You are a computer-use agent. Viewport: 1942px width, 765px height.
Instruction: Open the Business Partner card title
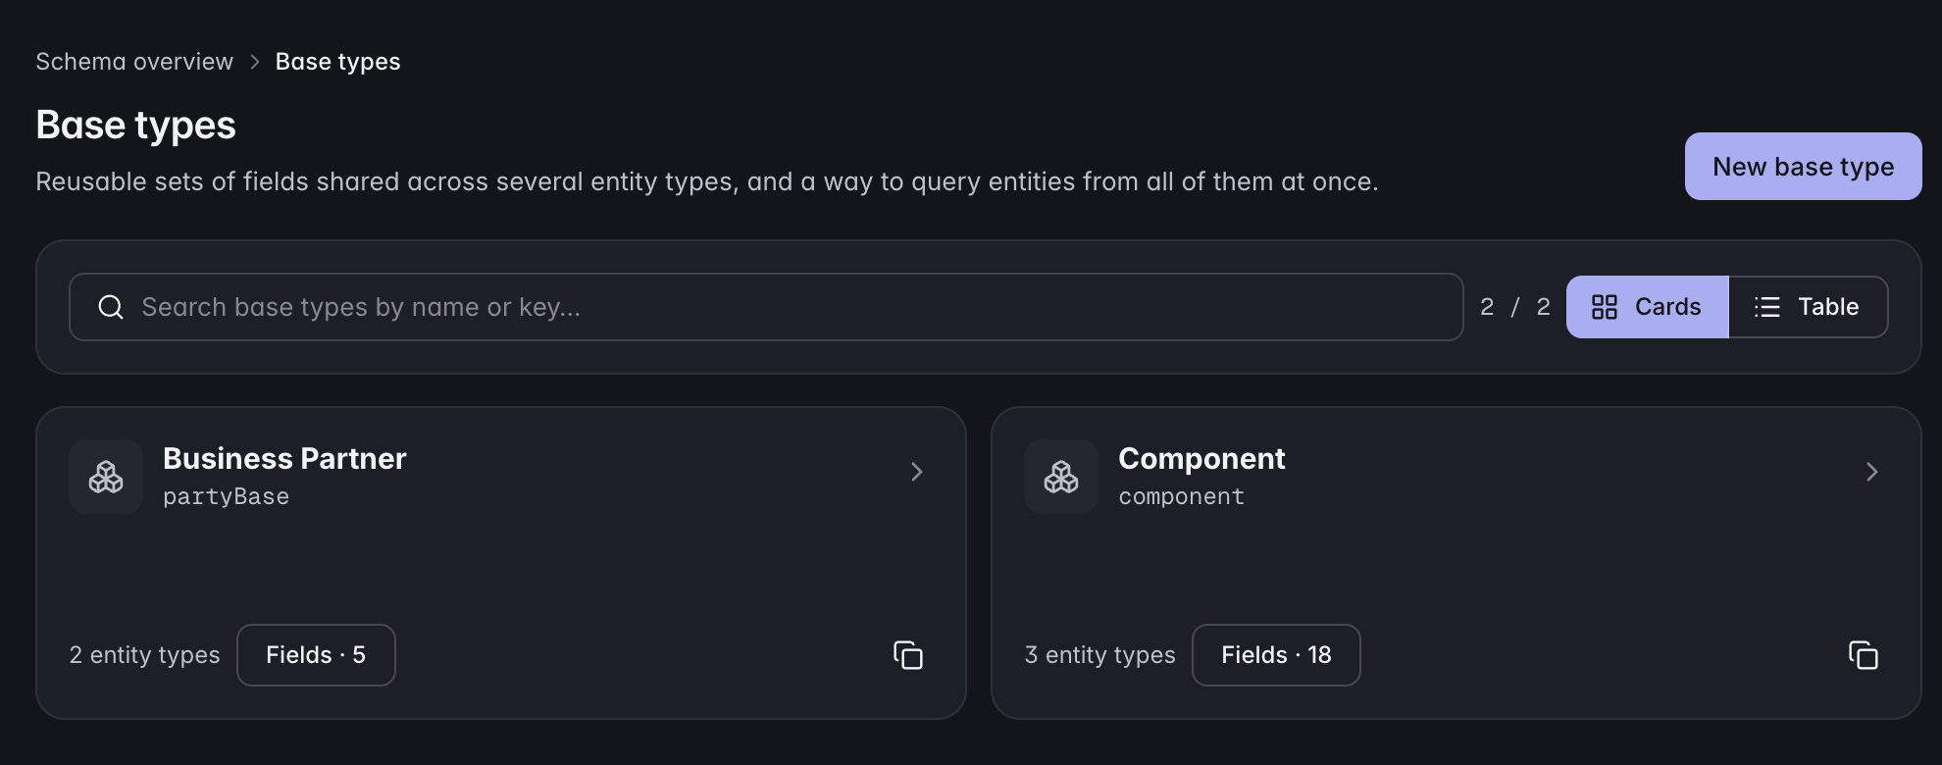click(x=284, y=458)
